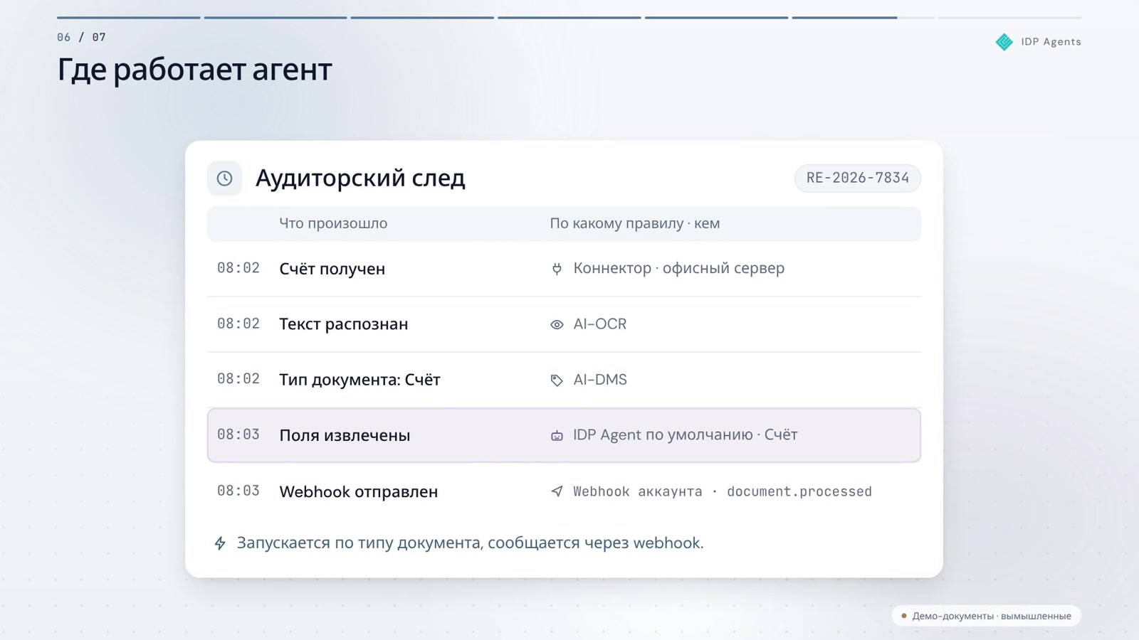Image resolution: width=1139 pixels, height=640 pixels.
Task: Click the AI-OCR rule label
Action: pos(600,324)
